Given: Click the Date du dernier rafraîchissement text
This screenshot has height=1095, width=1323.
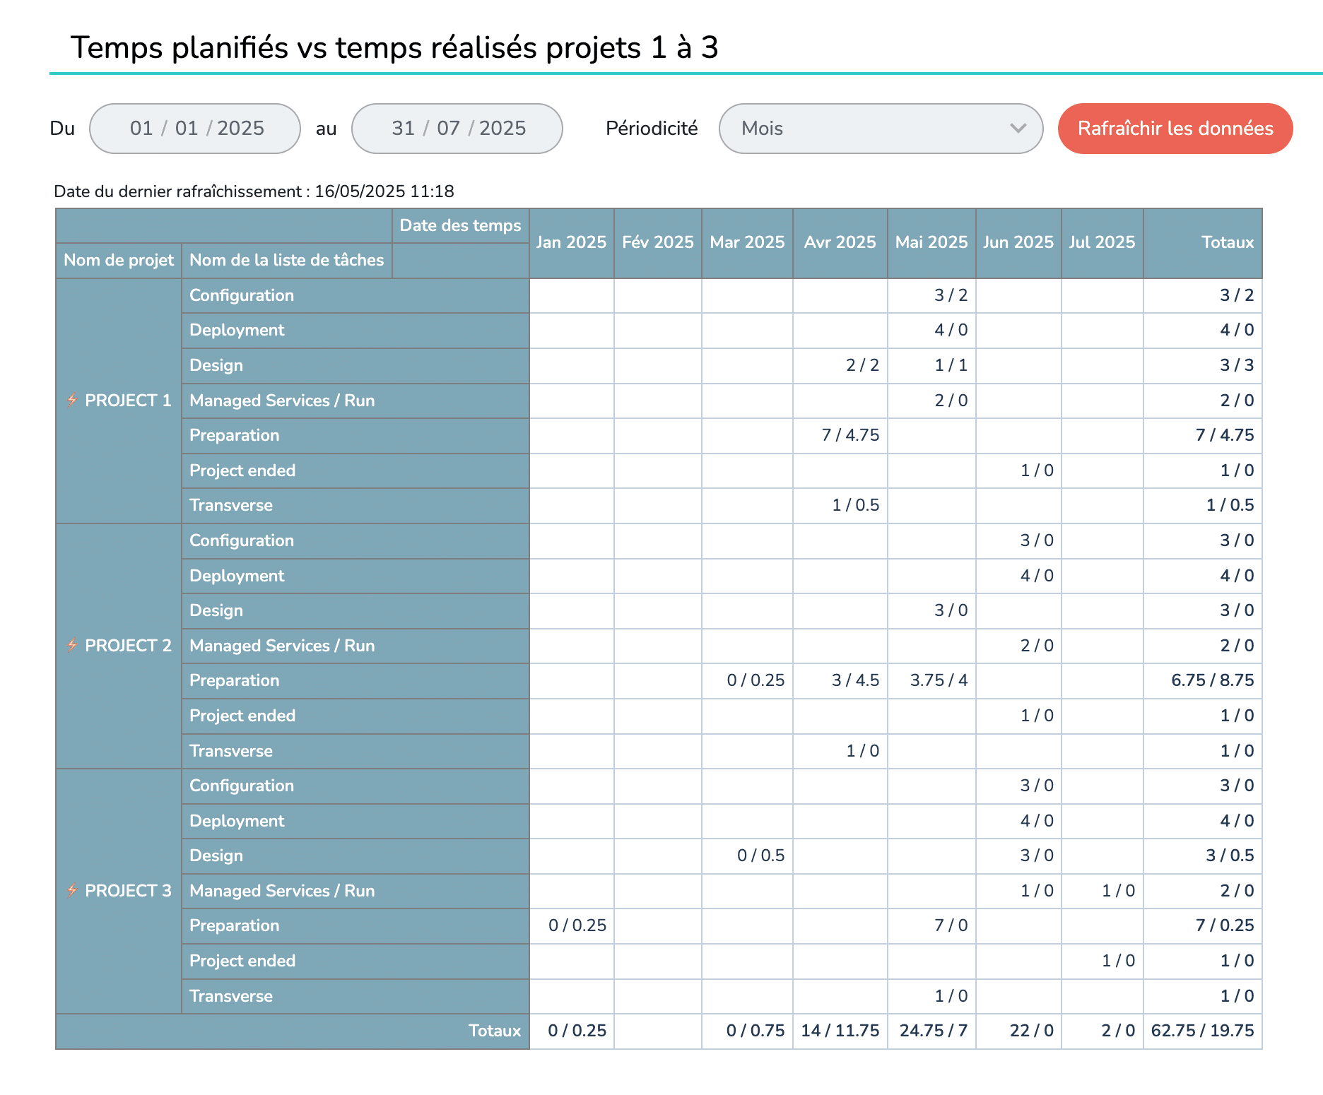Looking at the screenshot, I should 254,191.
